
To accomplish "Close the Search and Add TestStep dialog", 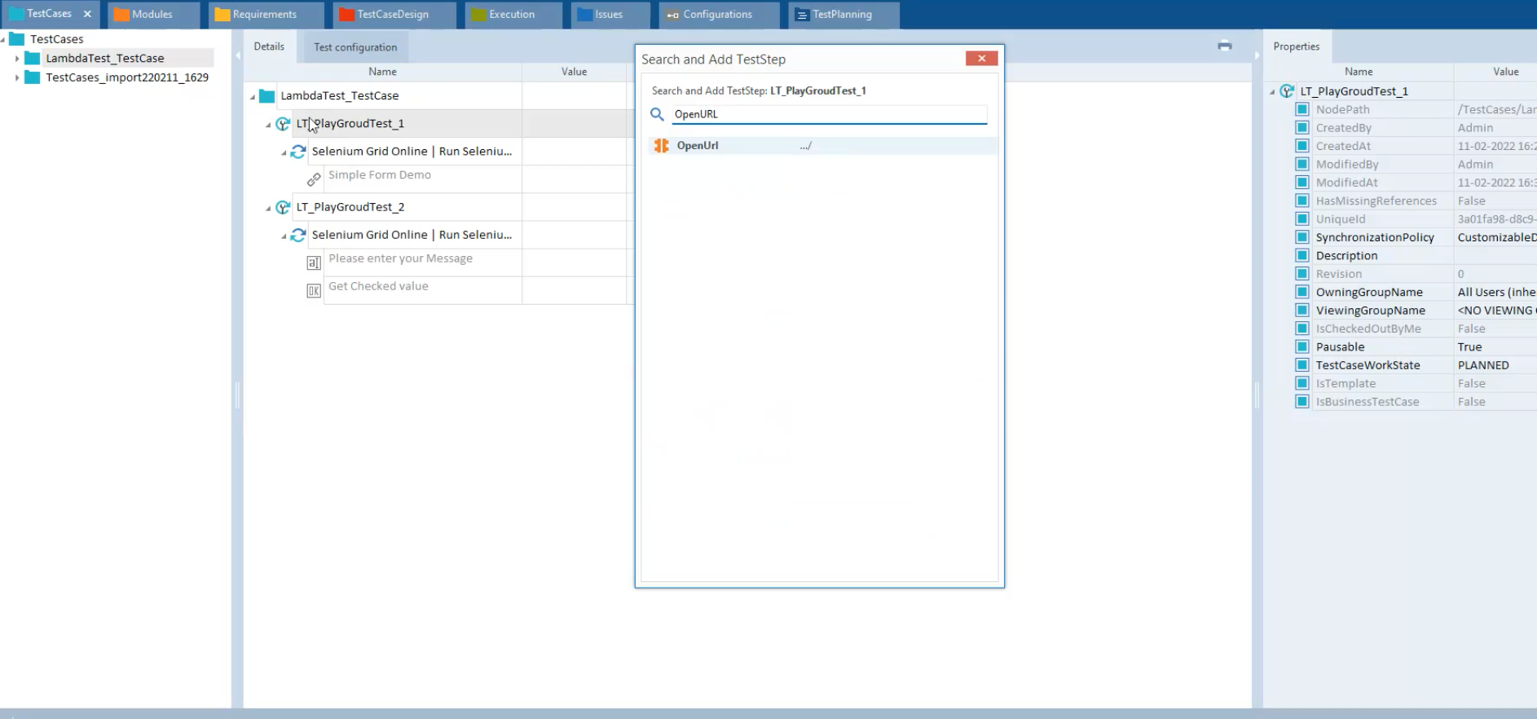I will tap(981, 59).
